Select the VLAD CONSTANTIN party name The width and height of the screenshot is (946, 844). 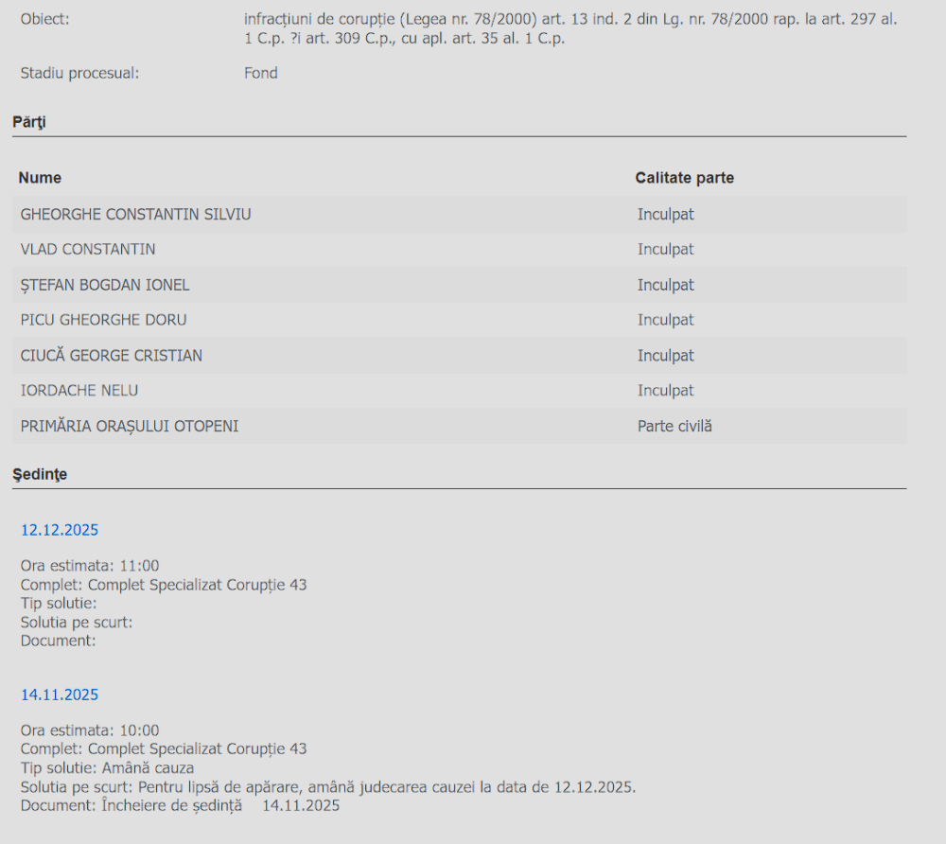88,250
